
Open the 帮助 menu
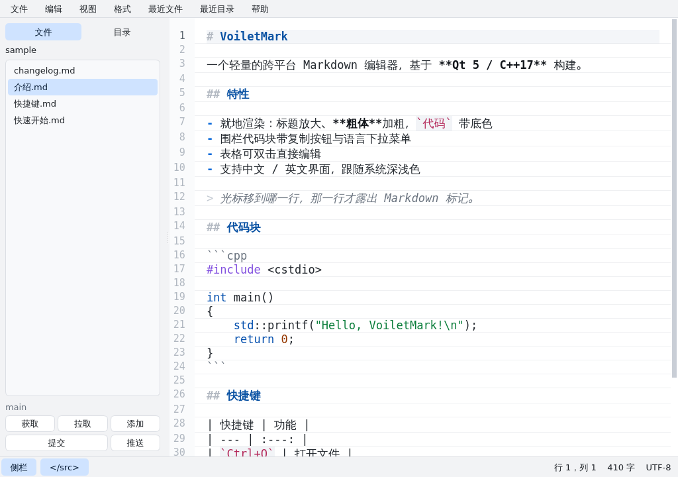260,9
